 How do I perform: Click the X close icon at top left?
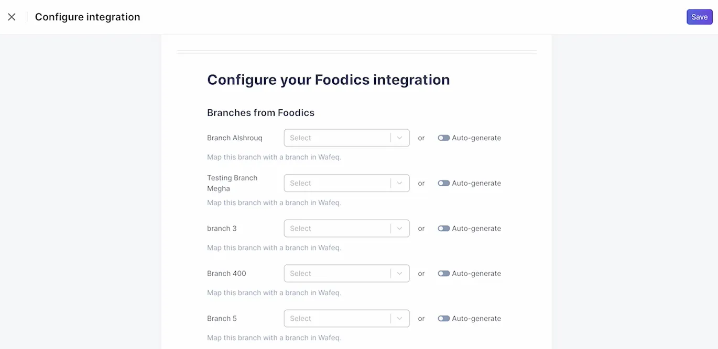click(12, 16)
